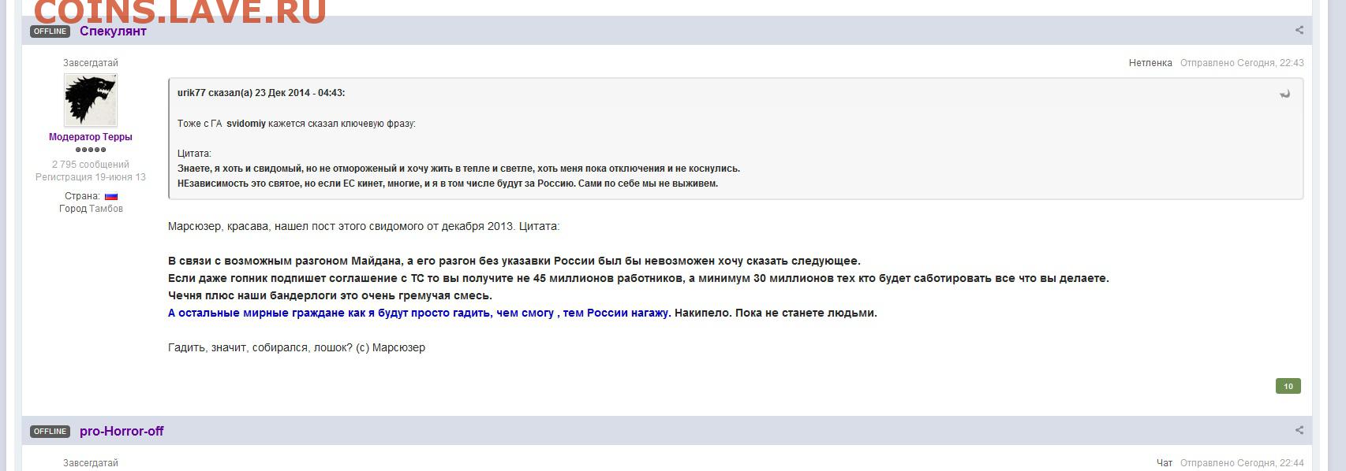
Task: Share Спекулянт's post via share icon
Action: click(x=1299, y=31)
